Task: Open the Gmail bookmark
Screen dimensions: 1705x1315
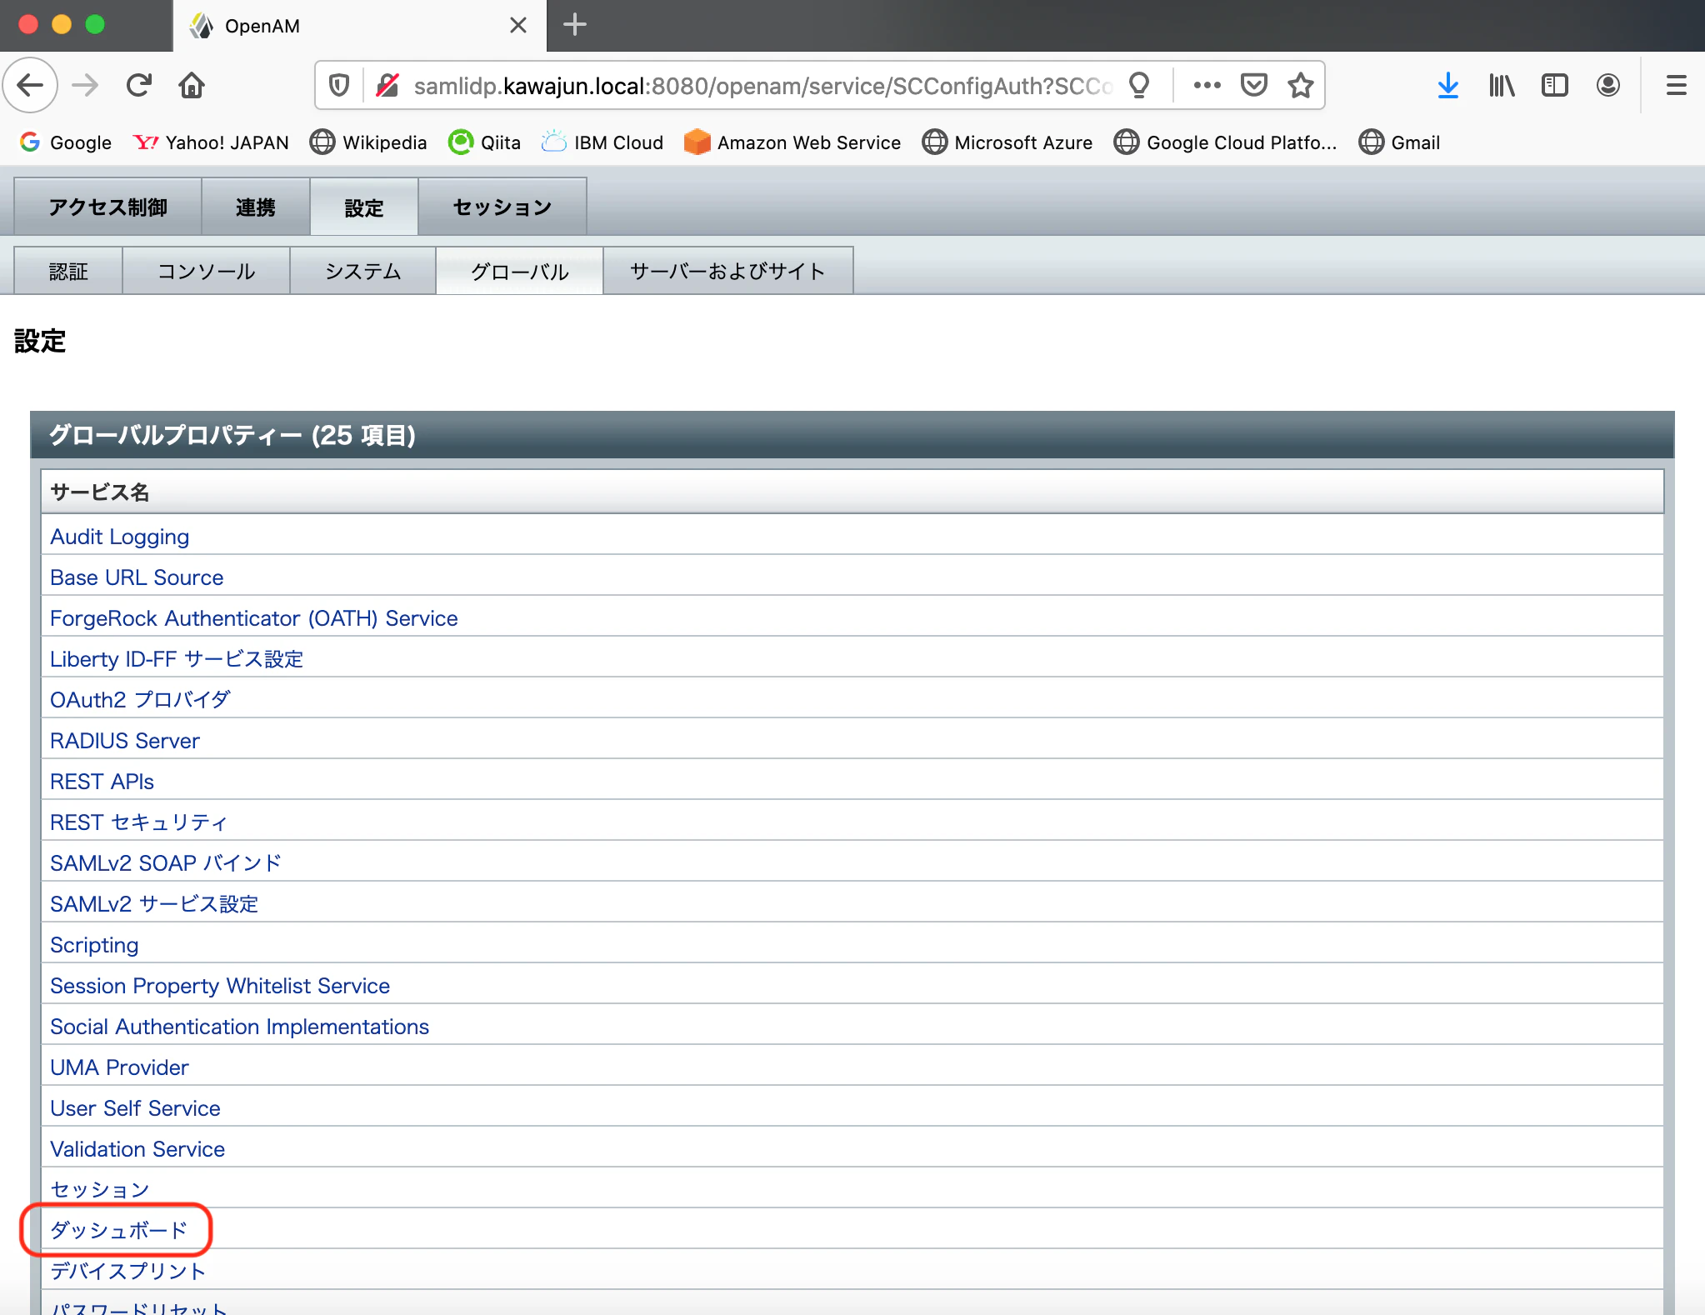Action: coord(1399,142)
